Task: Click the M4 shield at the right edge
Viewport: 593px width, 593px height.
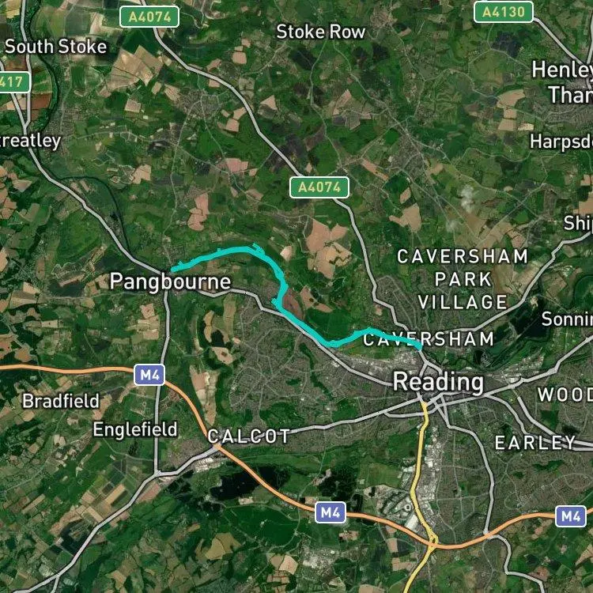Action: point(570,516)
